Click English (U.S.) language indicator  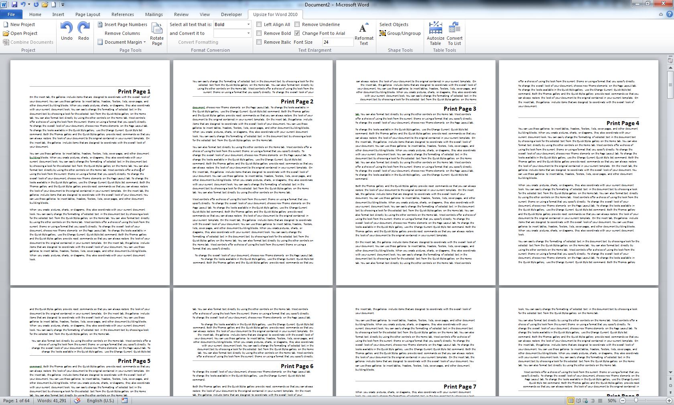click(100, 401)
